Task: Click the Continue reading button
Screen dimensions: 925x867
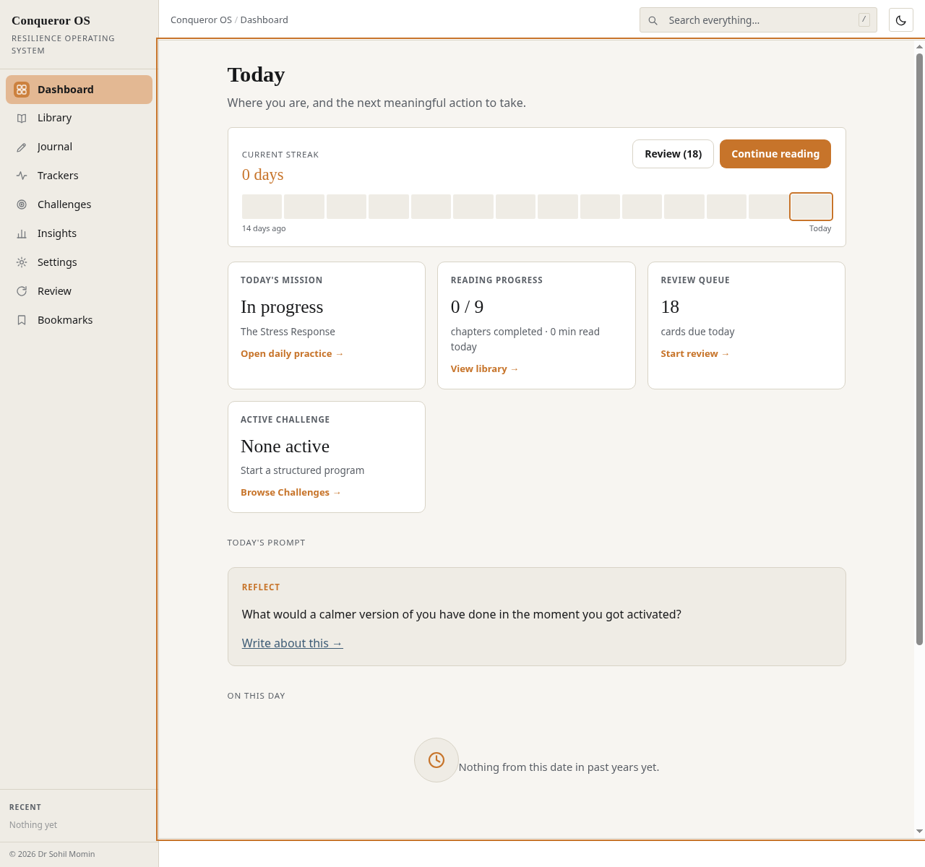Action: point(775,154)
